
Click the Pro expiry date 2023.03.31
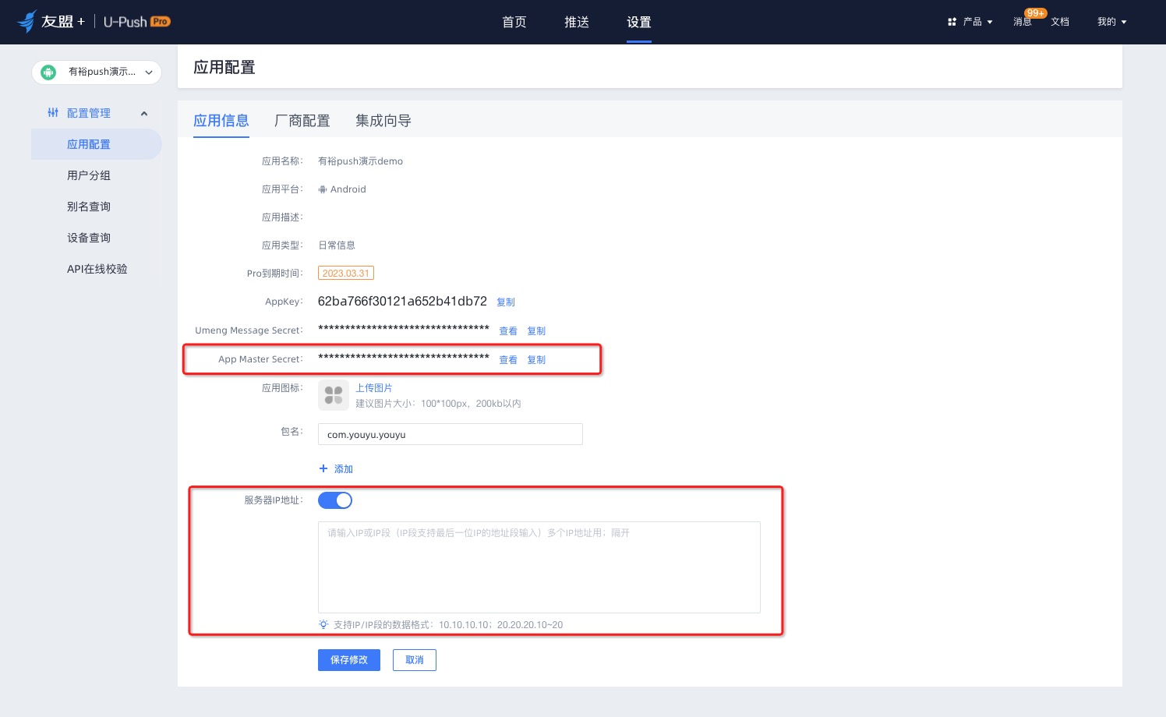346,274
